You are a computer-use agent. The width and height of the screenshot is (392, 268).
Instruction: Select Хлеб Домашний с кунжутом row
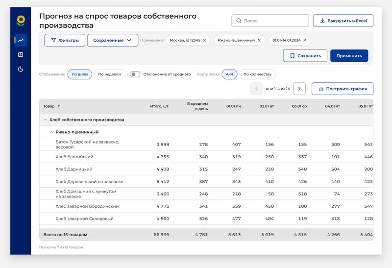click(x=206, y=194)
